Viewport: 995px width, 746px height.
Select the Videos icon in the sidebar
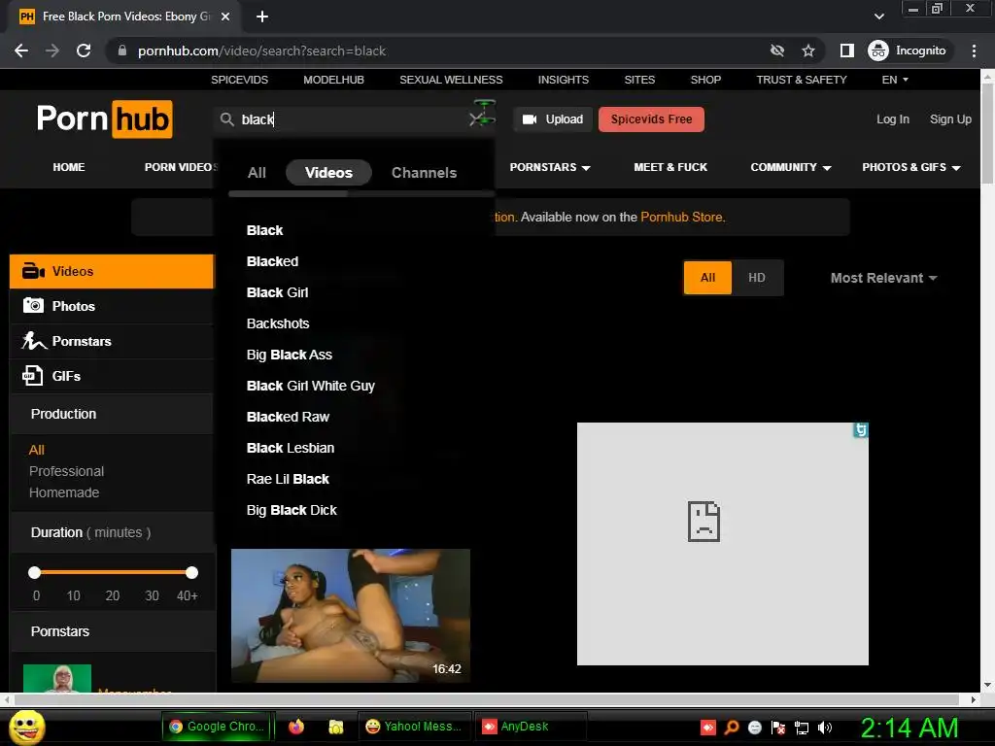(33, 271)
